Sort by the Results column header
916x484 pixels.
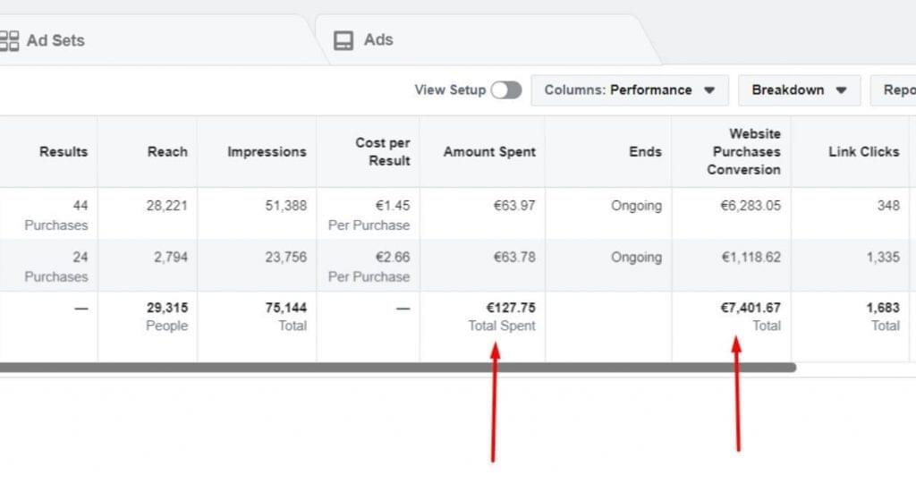pyautogui.click(x=64, y=152)
